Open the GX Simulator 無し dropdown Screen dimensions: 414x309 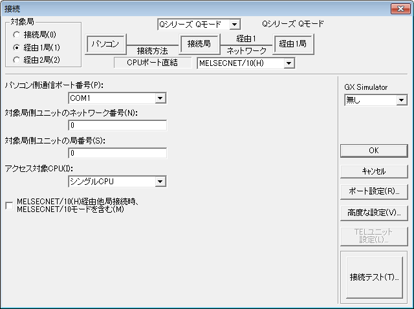[x=401, y=100]
